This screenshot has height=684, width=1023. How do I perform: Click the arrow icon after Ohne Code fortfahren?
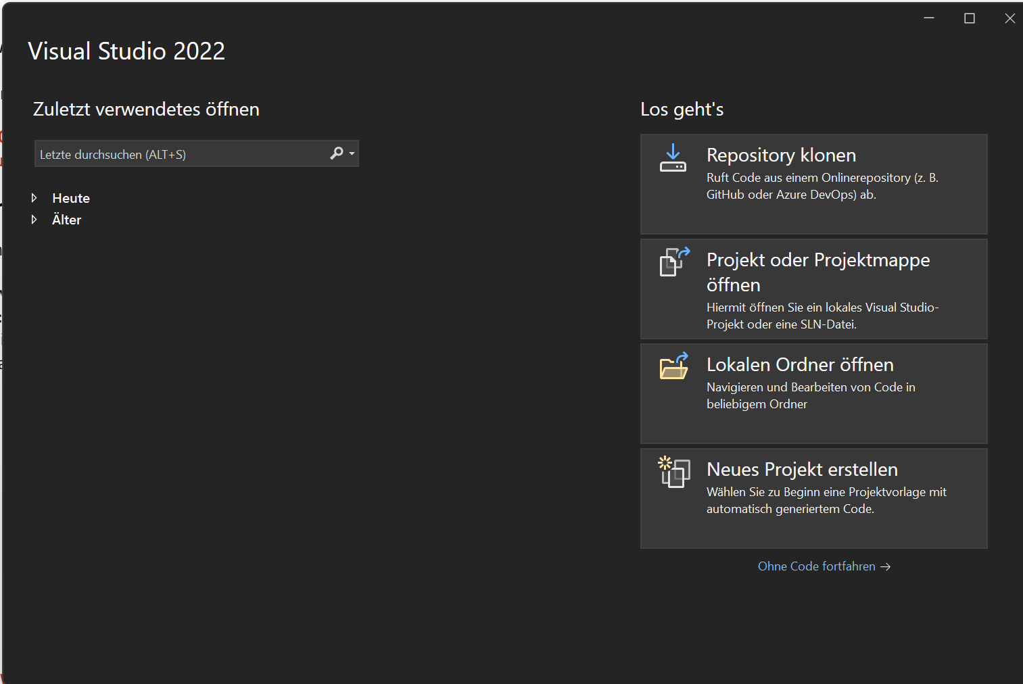pos(886,567)
